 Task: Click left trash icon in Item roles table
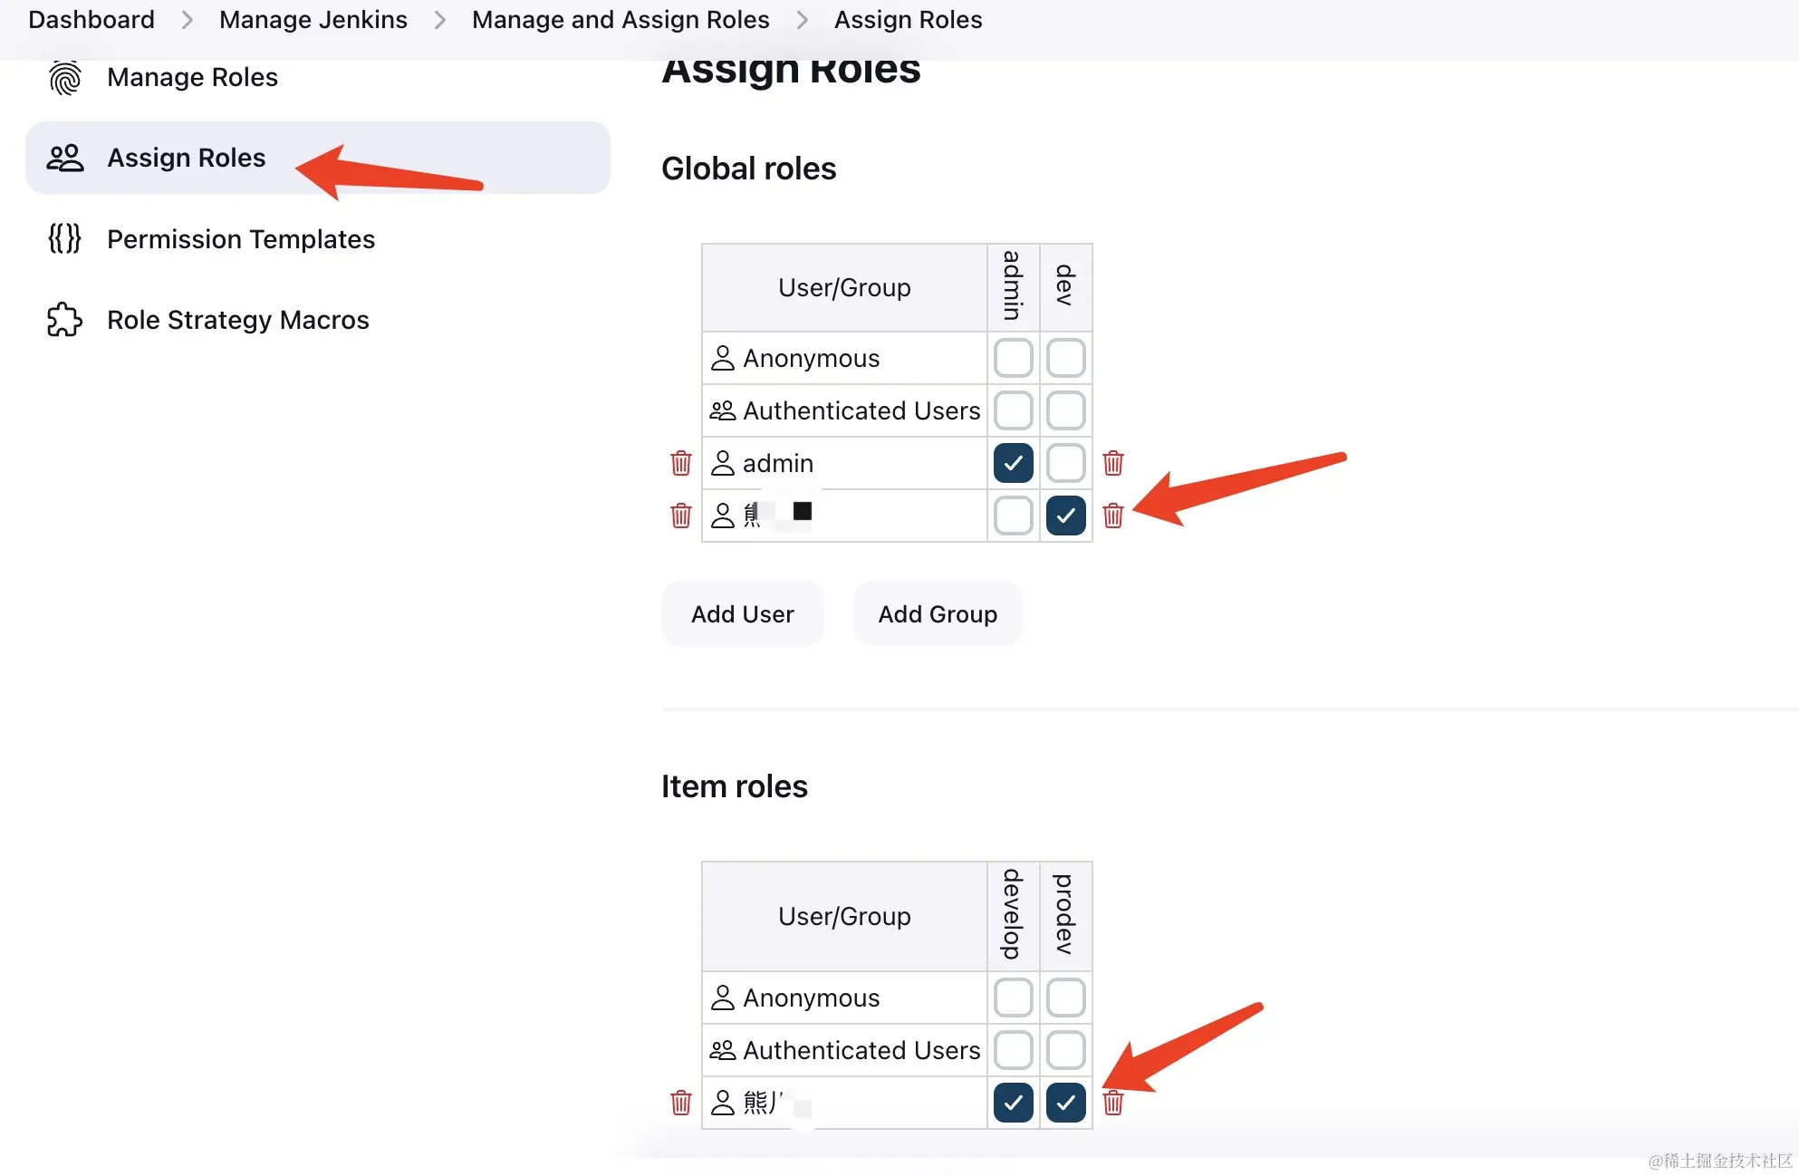click(x=681, y=1103)
